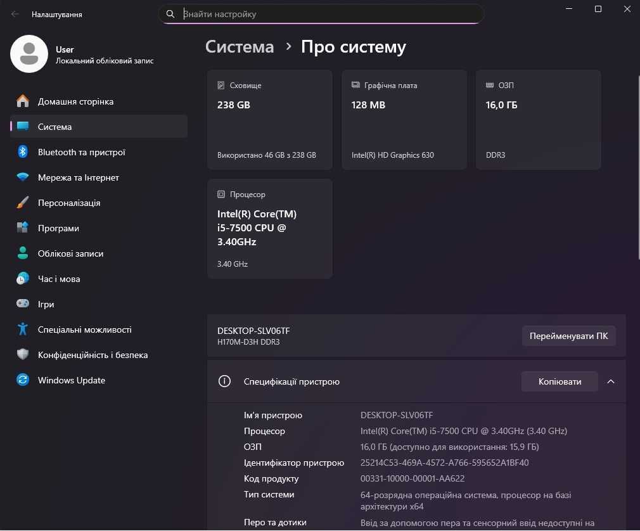Click the Тип системи label

coord(269,494)
